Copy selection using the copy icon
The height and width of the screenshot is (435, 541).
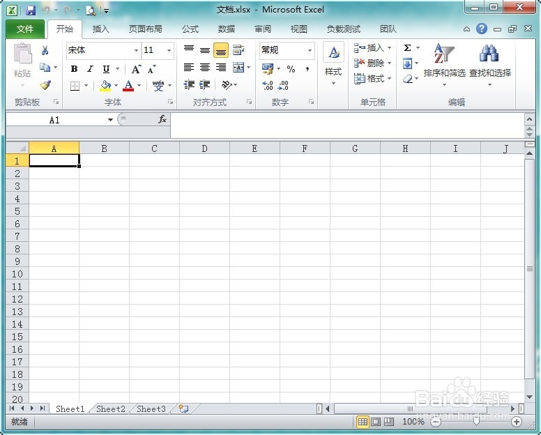click(x=45, y=67)
